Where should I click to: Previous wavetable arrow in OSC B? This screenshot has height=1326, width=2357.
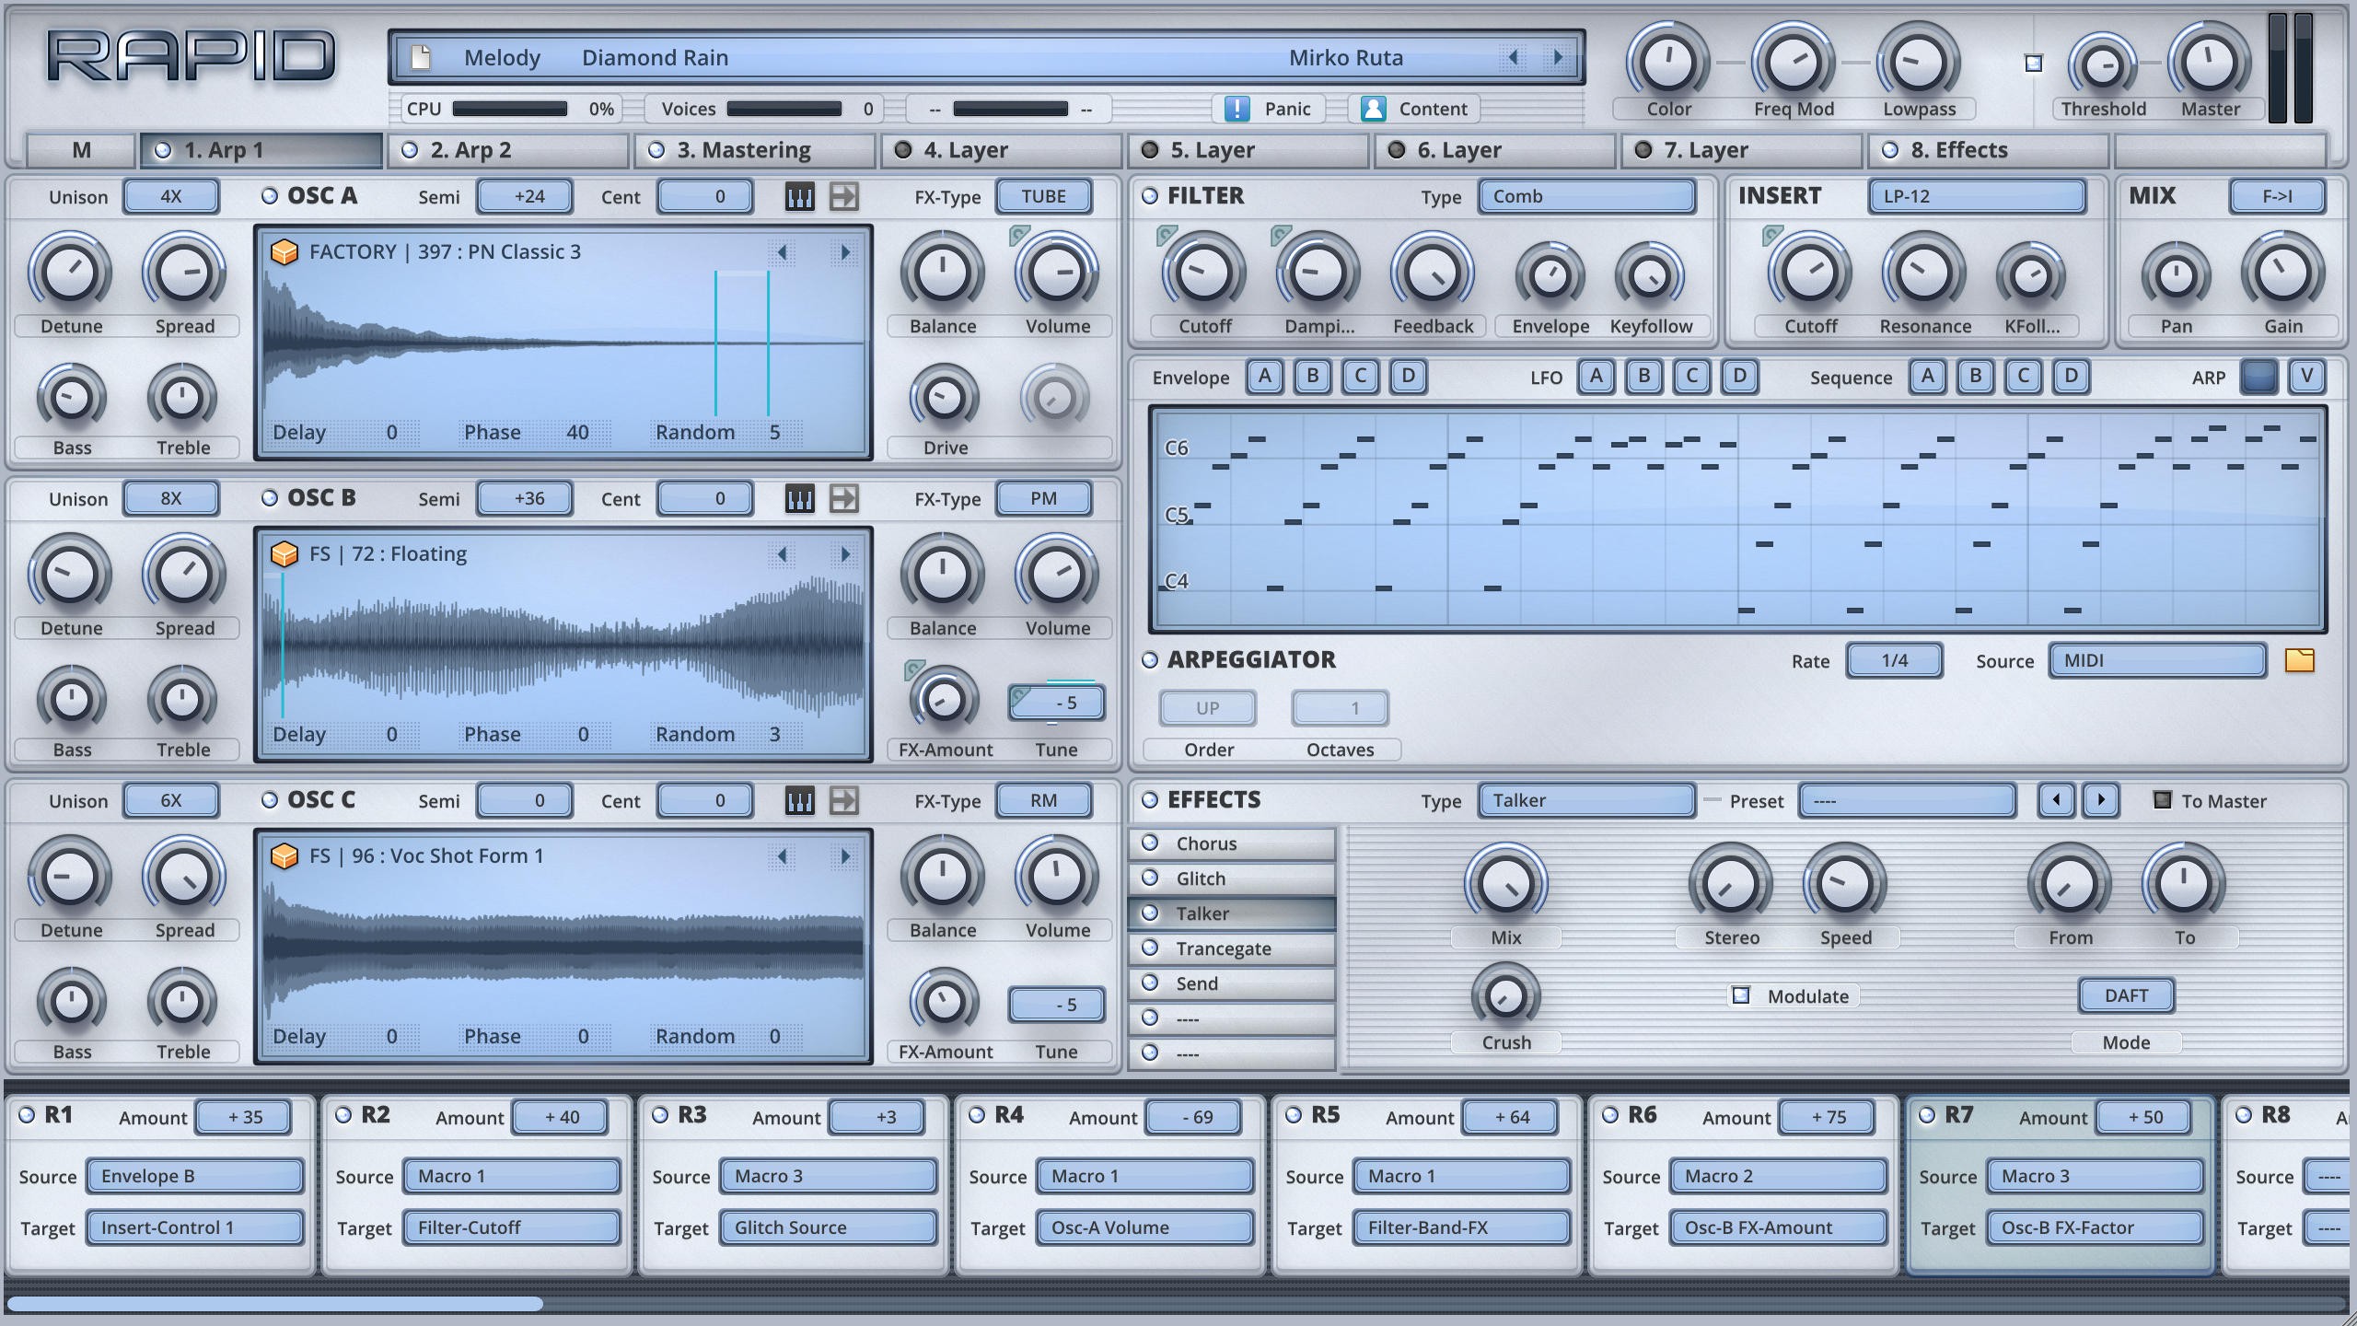coord(782,553)
